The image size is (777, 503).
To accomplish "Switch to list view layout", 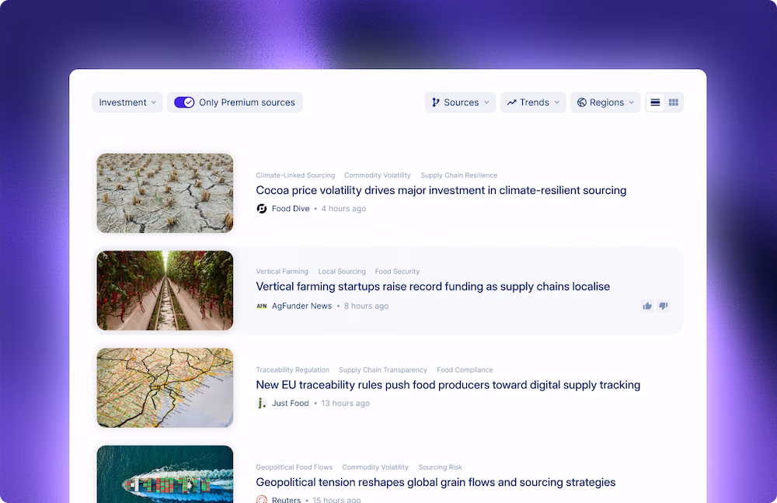I will point(655,102).
